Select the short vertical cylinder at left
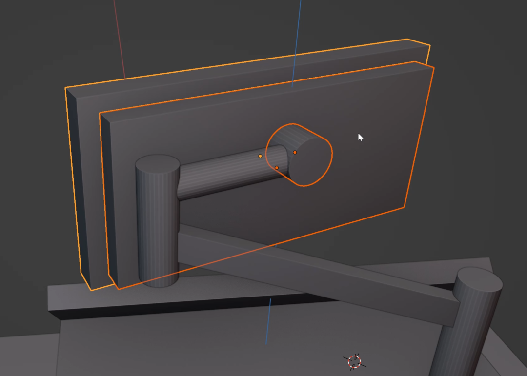 tap(158, 222)
